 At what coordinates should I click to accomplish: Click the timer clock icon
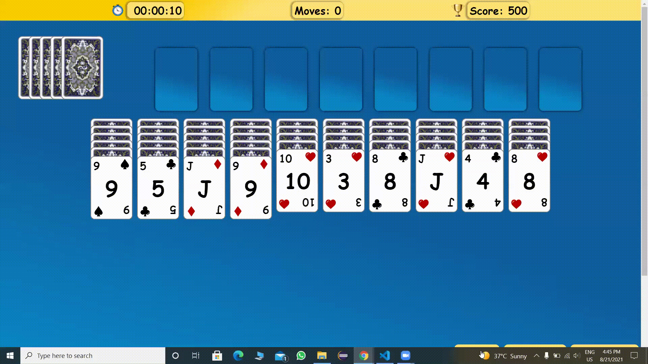(117, 10)
